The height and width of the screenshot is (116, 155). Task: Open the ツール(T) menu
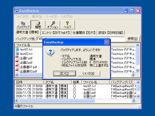tap(51, 16)
